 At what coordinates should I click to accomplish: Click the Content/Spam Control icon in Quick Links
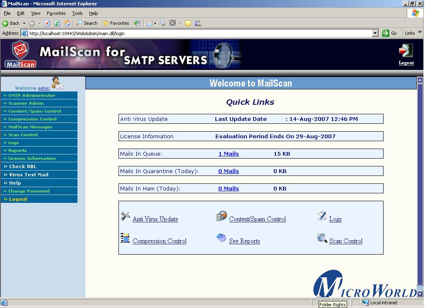[x=222, y=216]
